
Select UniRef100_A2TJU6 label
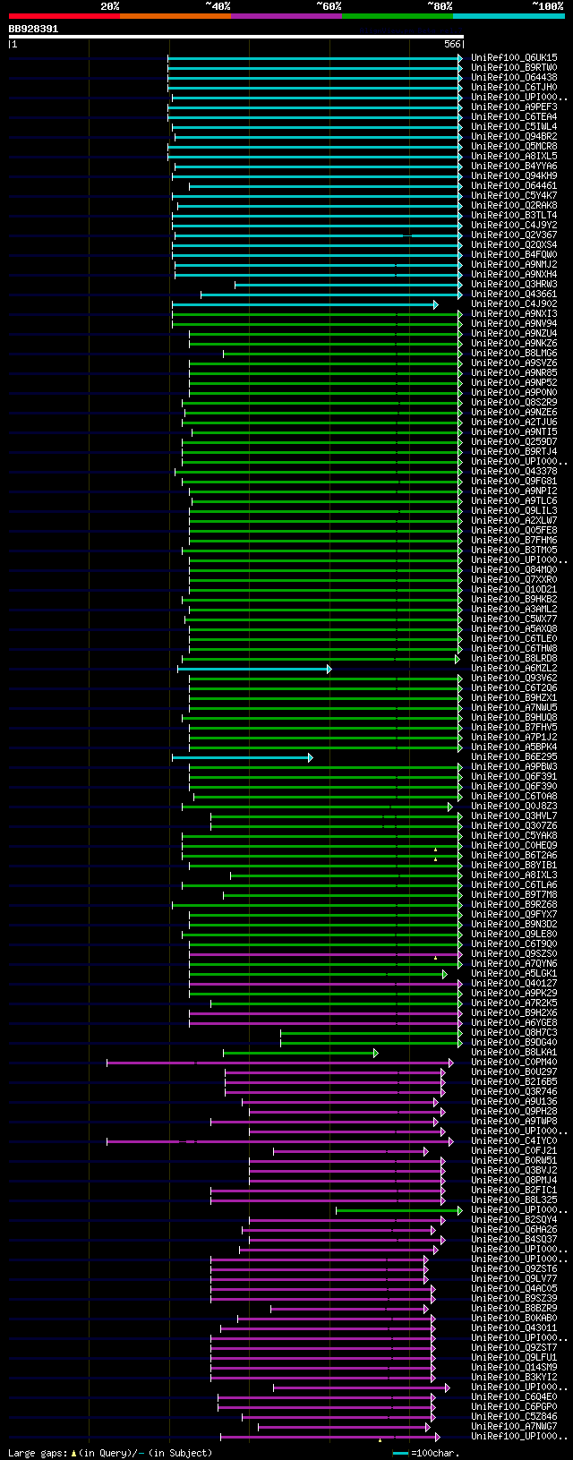point(514,423)
